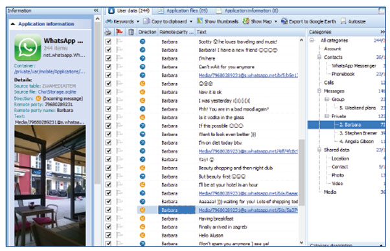Image resolution: width=390 pixels, height=251 pixels.
Task: Collapse the All categories tree node
Action: (312, 40)
